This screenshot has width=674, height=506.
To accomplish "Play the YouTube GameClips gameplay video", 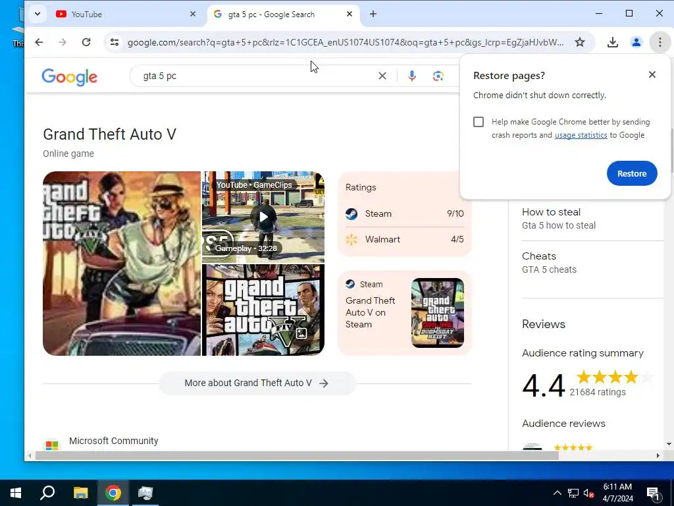I will 263,217.
